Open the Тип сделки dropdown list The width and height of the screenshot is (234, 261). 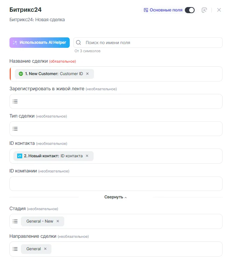(x=15, y=129)
